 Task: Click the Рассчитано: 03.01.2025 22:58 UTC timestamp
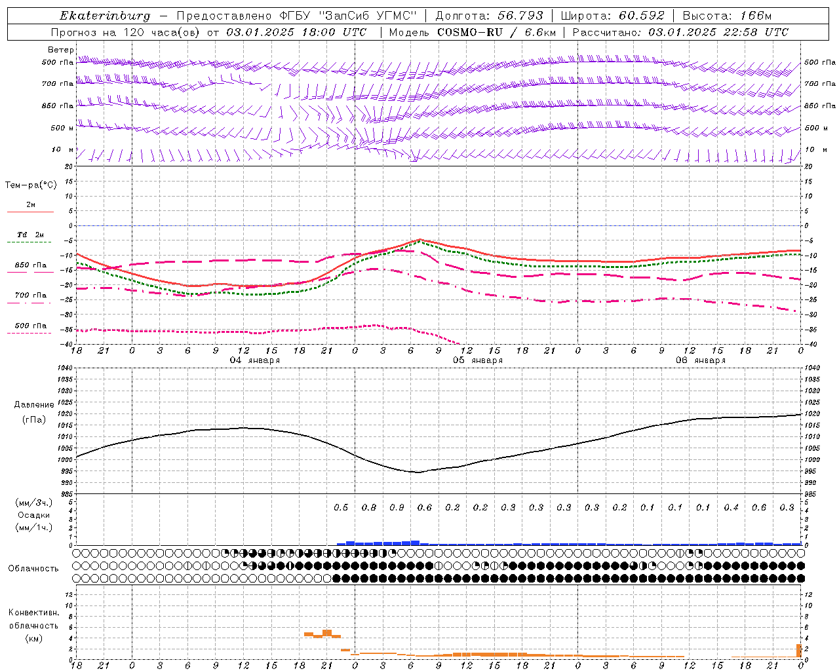(680, 32)
